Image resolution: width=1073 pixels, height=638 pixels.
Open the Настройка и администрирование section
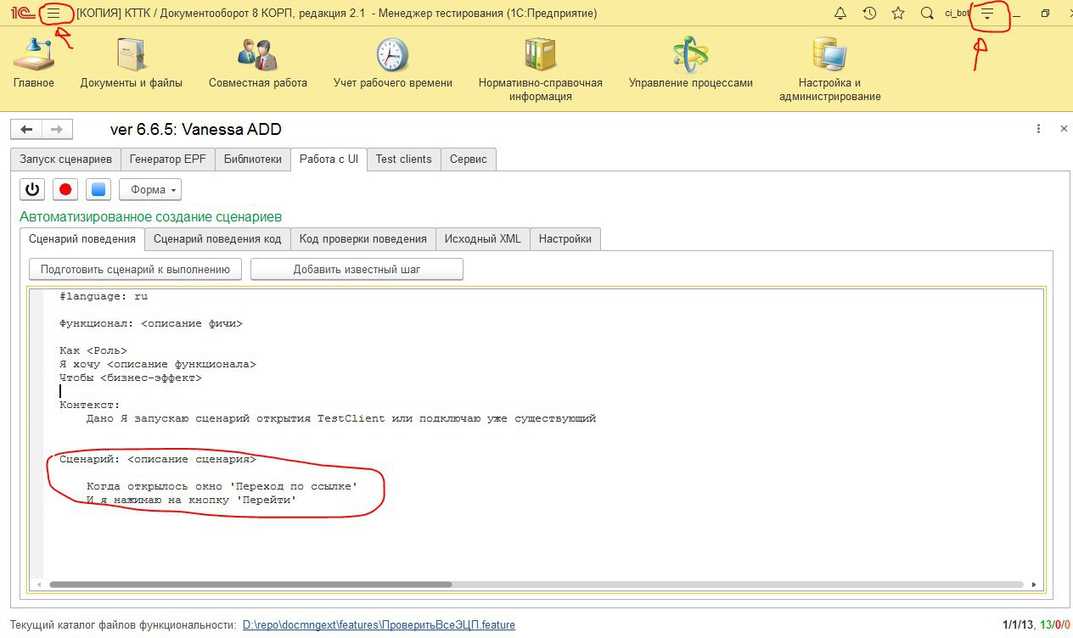(829, 70)
